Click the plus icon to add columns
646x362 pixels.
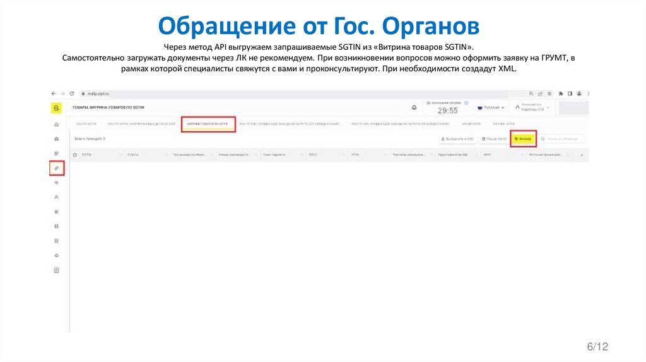click(x=582, y=155)
